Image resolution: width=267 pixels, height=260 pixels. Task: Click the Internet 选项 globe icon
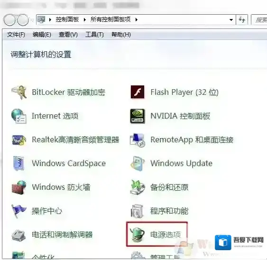tap(18, 116)
